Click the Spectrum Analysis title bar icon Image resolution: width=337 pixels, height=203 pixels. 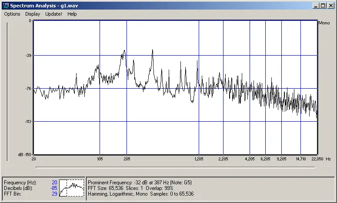[x=6, y=6]
